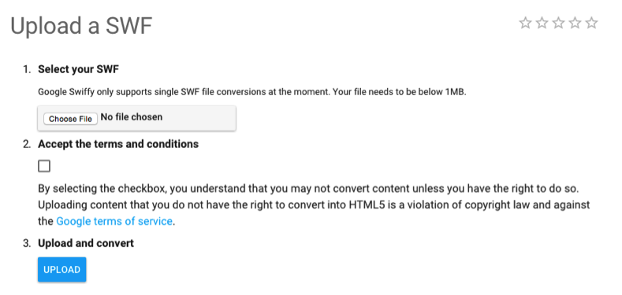This screenshot has width=622, height=295.
Task: Click the 'Upload a SWF' page heading
Action: tap(81, 27)
